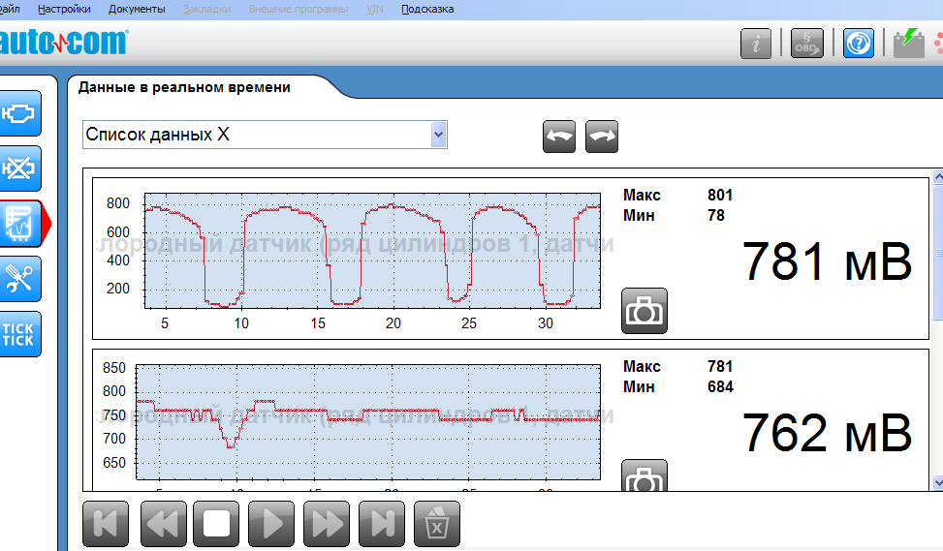Expand the 'Список данных X' dropdown

[439, 135]
